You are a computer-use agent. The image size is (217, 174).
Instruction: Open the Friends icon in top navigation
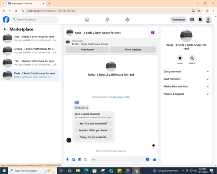click(107, 20)
